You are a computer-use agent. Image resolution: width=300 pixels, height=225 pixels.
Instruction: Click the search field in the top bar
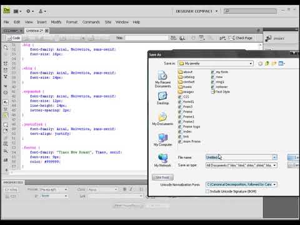pyautogui.click(x=250, y=11)
